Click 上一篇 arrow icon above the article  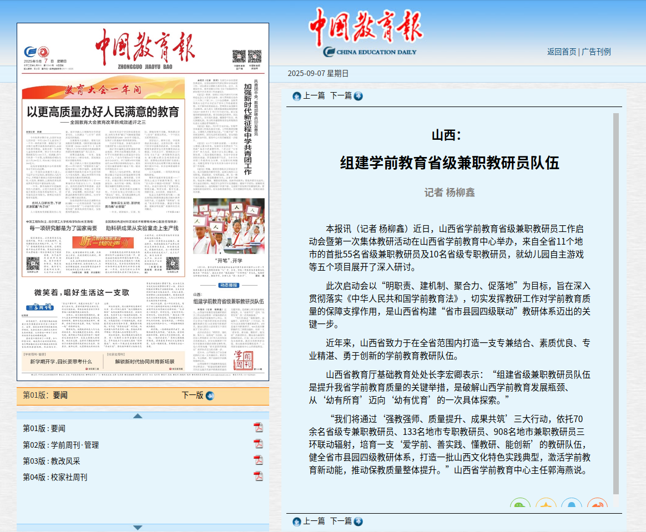[297, 96]
